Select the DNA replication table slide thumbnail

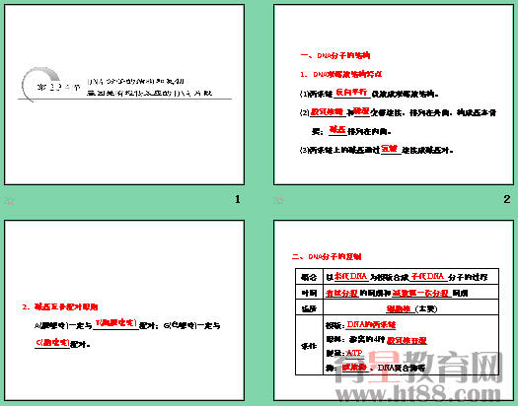(394, 310)
